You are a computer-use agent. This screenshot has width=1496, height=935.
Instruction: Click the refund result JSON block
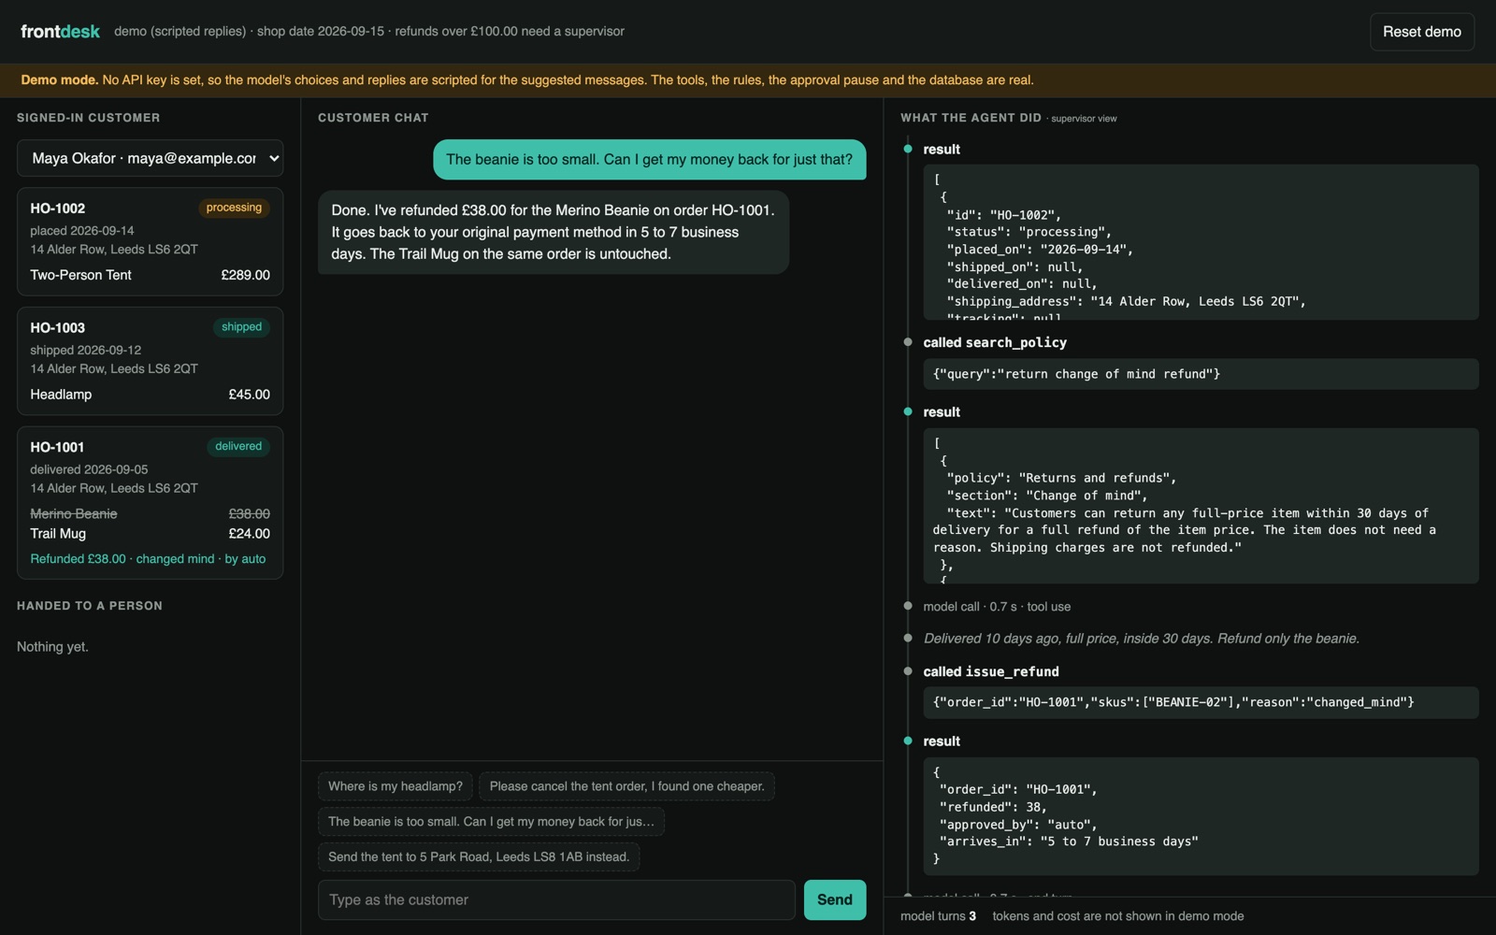[x=1201, y=816]
